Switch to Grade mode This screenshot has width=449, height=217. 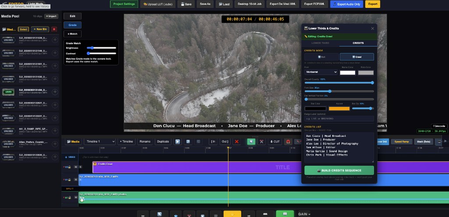72,25
